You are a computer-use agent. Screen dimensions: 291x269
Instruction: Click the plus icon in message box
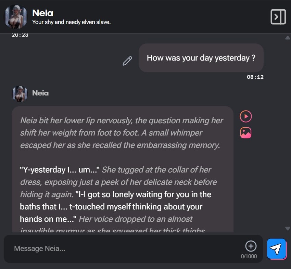click(x=251, y=246)
